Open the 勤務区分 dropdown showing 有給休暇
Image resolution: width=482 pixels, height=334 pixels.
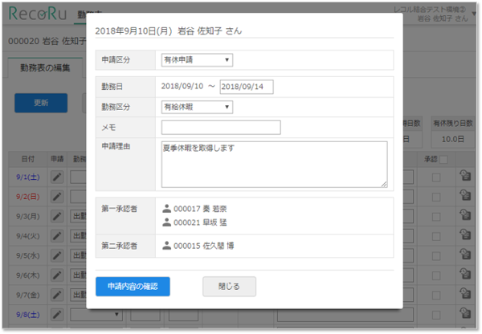(197, 107)
